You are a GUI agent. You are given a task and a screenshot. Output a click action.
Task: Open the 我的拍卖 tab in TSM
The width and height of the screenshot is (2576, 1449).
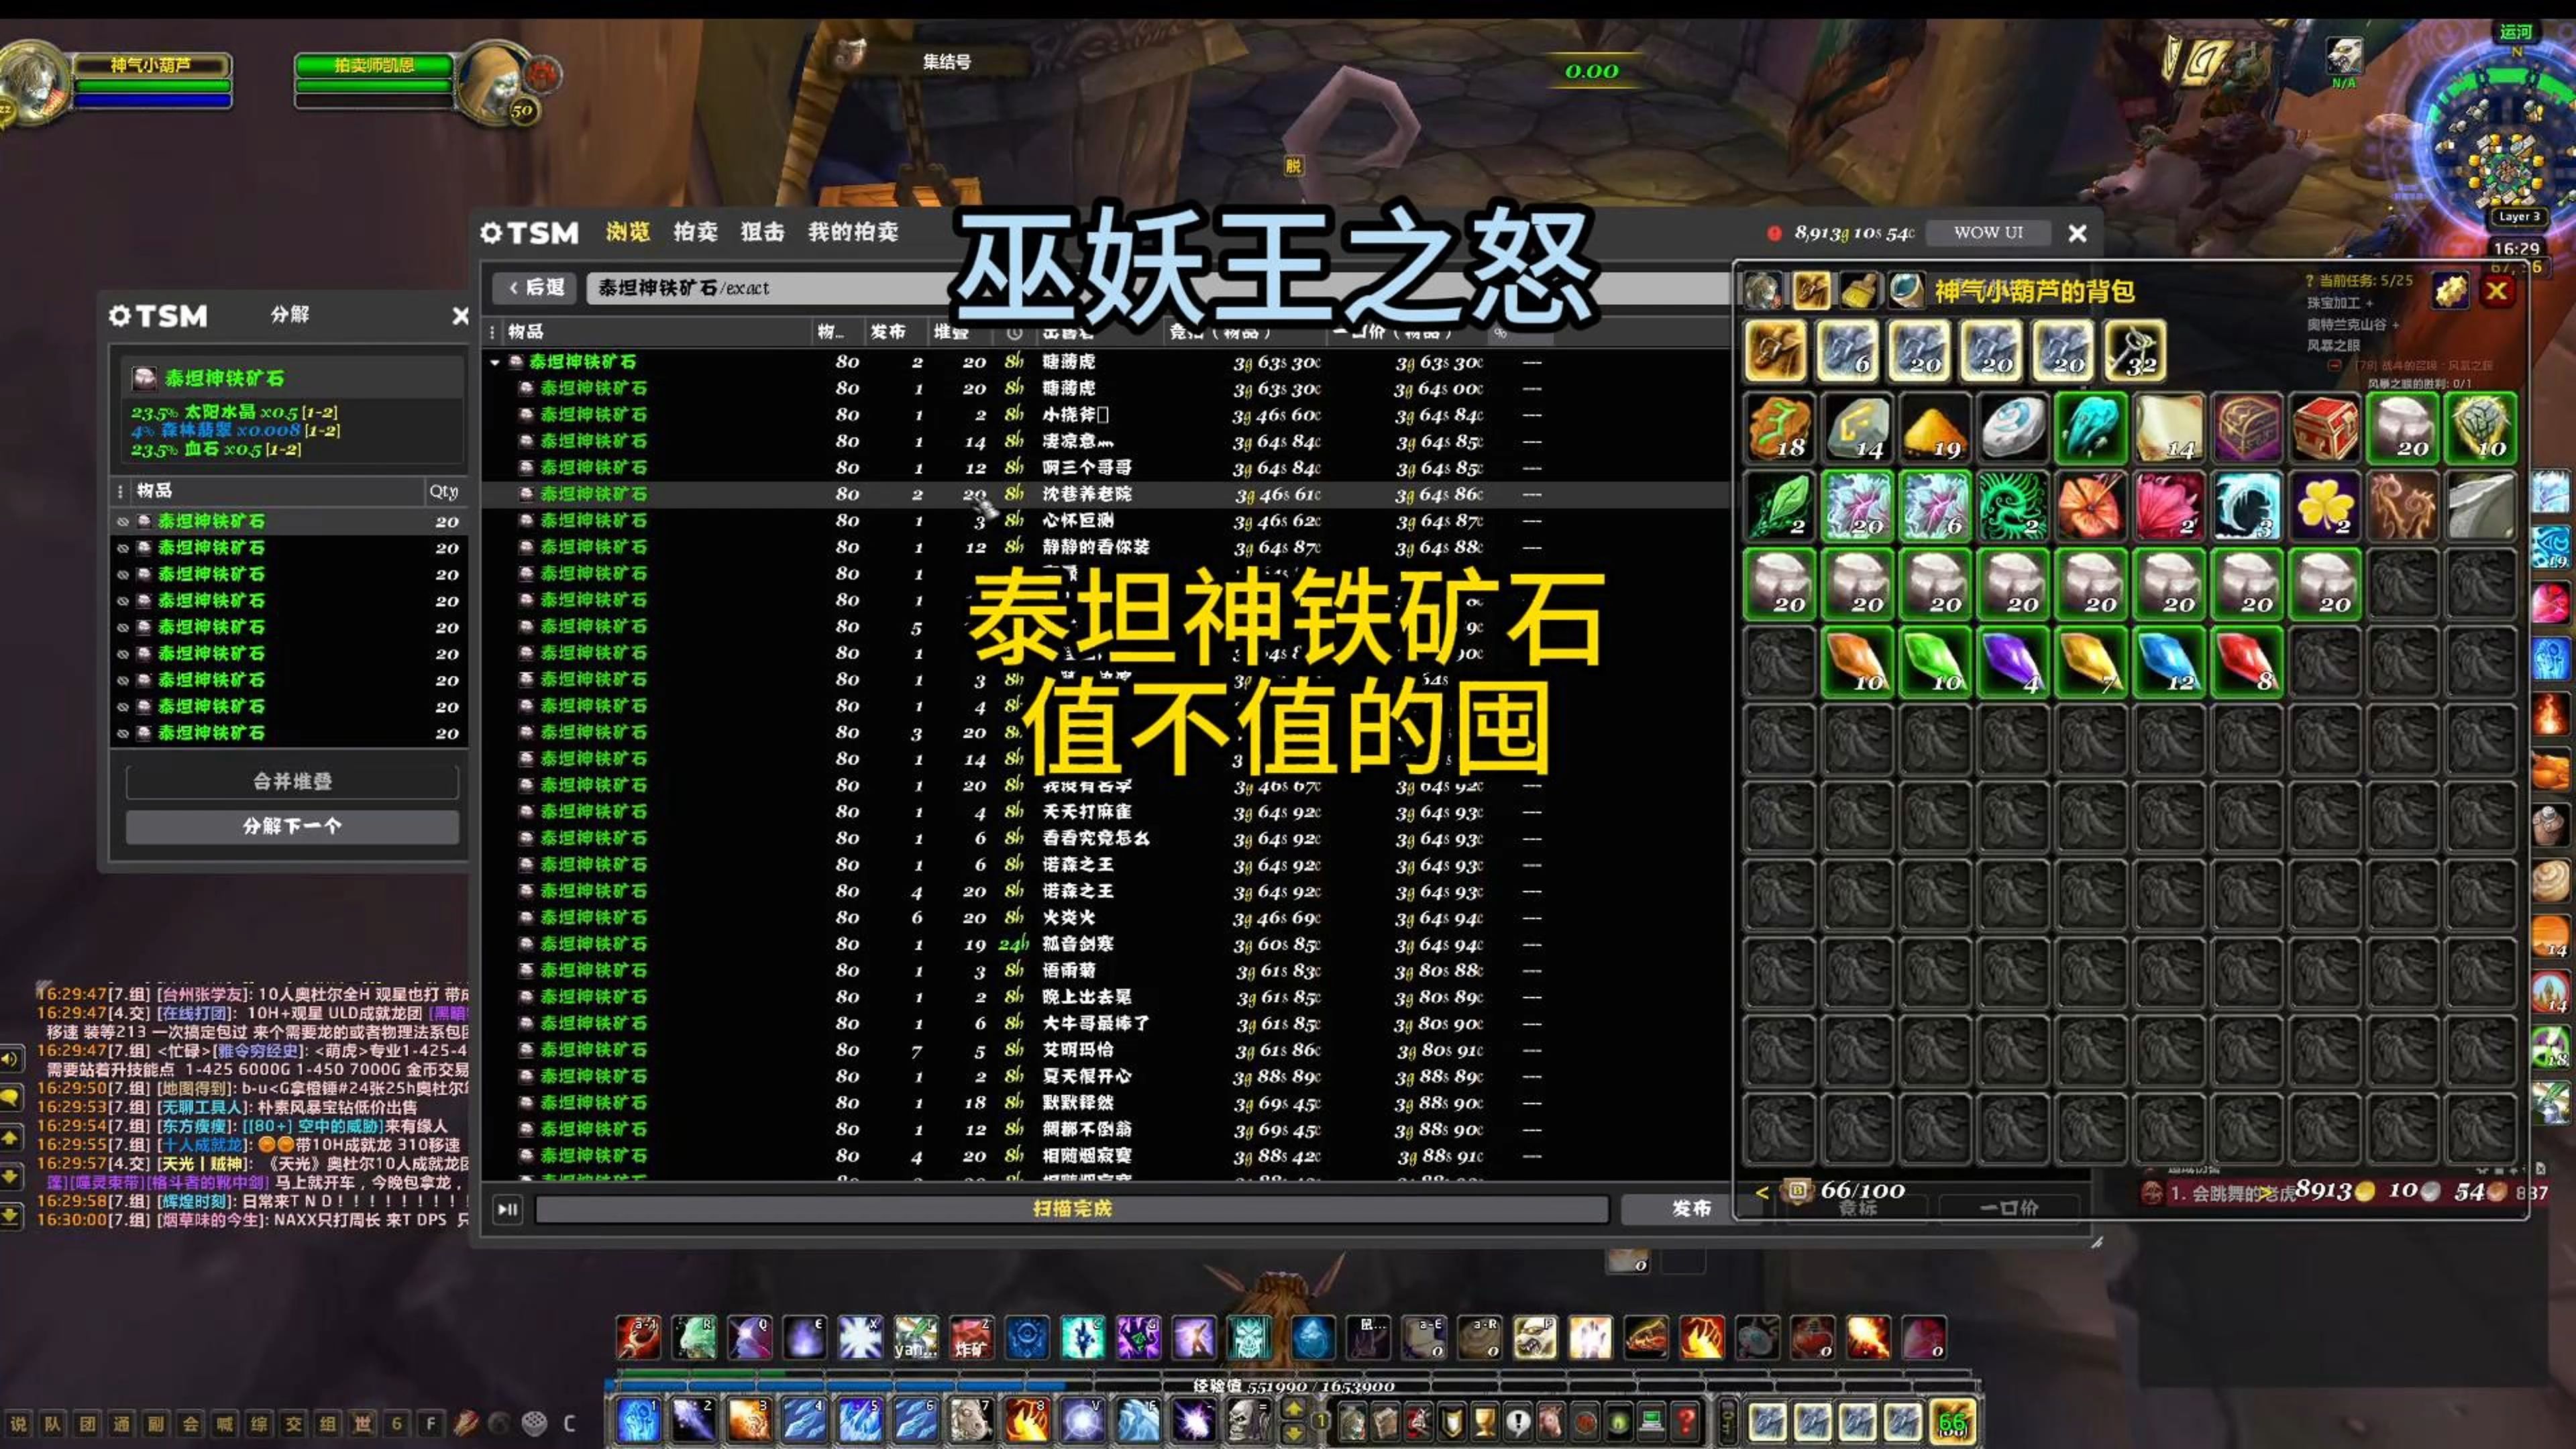coord(853,232)
